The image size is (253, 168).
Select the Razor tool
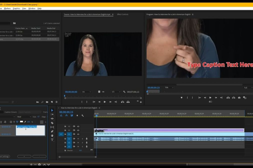52,123
